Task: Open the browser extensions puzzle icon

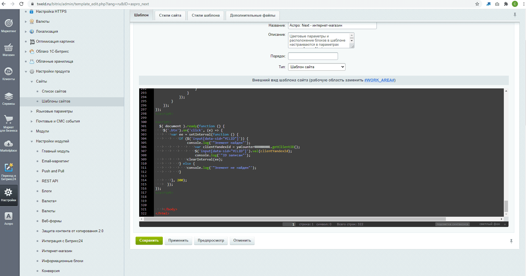Action: (x=506, y=4)
